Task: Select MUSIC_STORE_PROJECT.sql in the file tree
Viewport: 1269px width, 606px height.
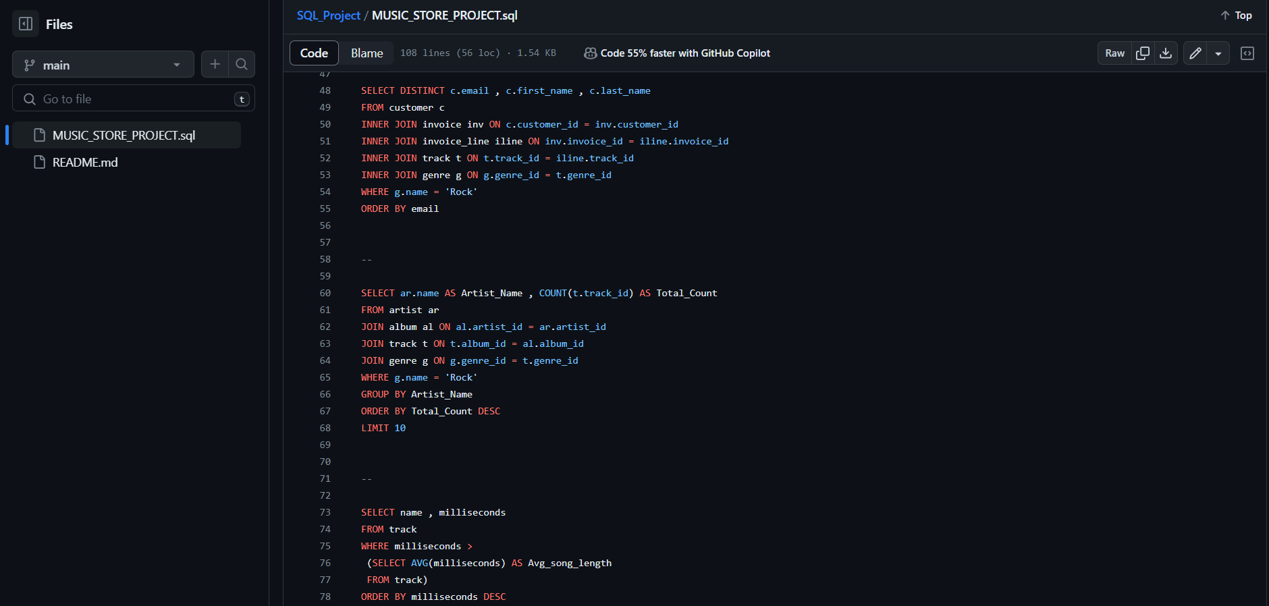Action: tap(126, 136)
